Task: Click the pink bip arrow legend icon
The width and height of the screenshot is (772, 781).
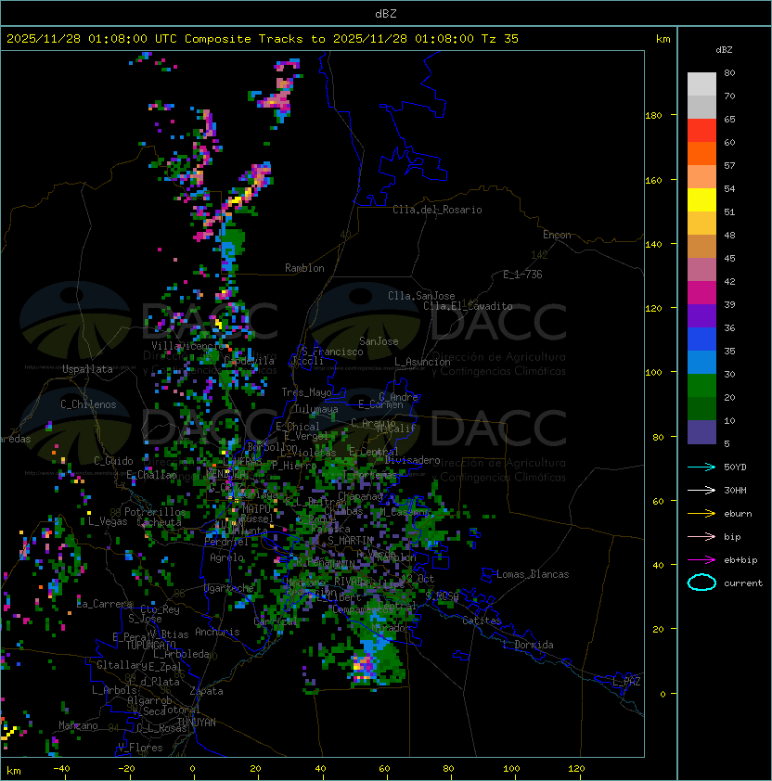Action: (701, 537)
